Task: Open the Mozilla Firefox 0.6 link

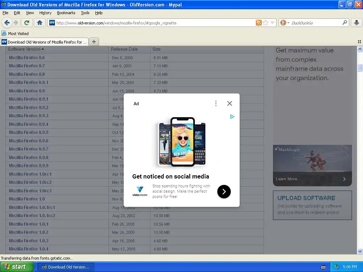Action: [x=27, y=58]
